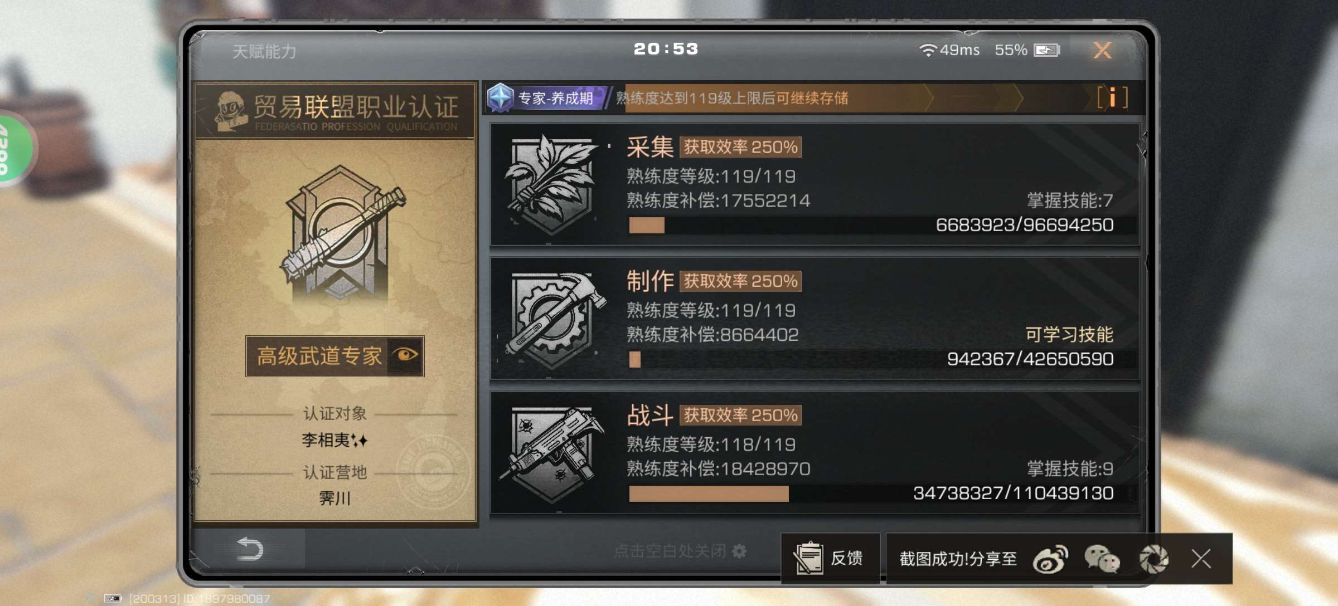Image resolution: width=1338 pixels, height=606 pixels.
Task: Click the 天赋能力 title label
Action: click(264, 51)
